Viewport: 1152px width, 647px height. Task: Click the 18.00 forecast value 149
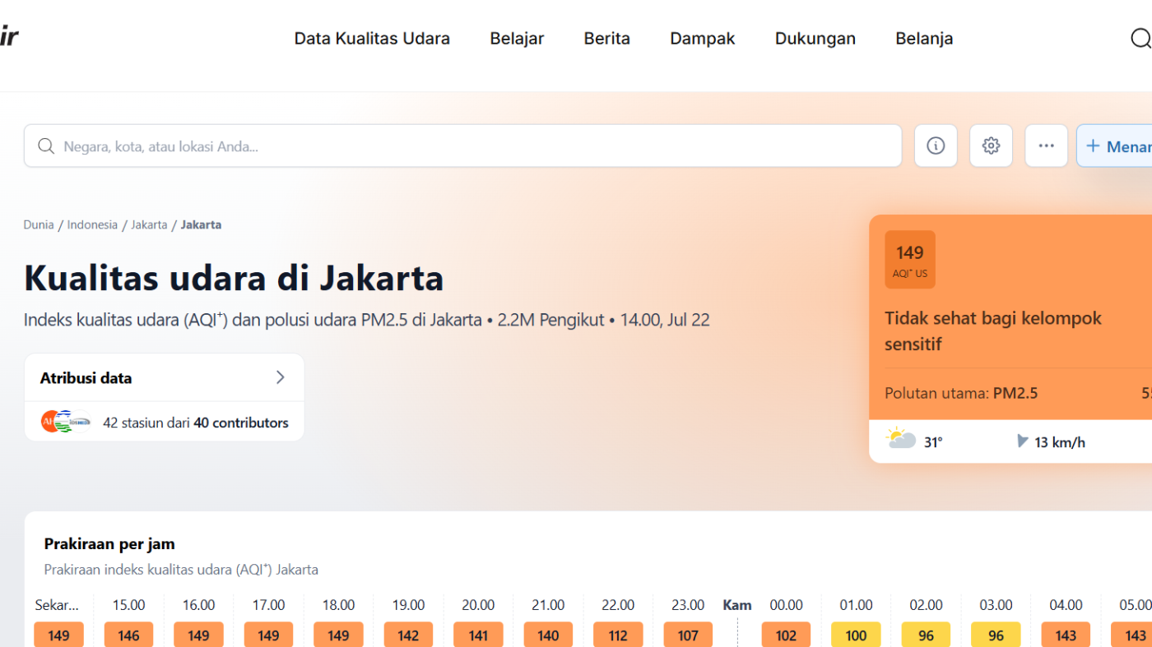click(x=338, y=635)
